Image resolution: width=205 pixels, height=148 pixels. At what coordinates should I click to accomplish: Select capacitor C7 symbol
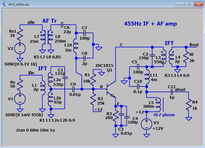[85, 33]
